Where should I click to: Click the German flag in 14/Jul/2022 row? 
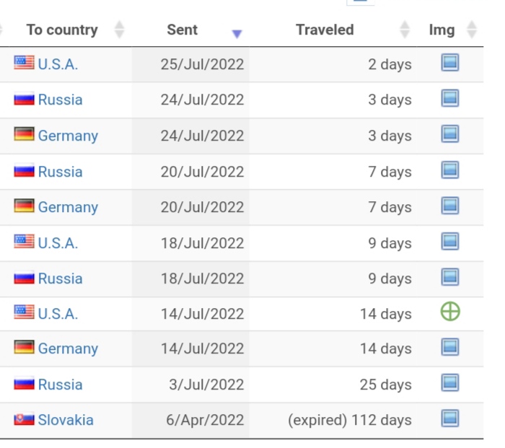[24, 348]
